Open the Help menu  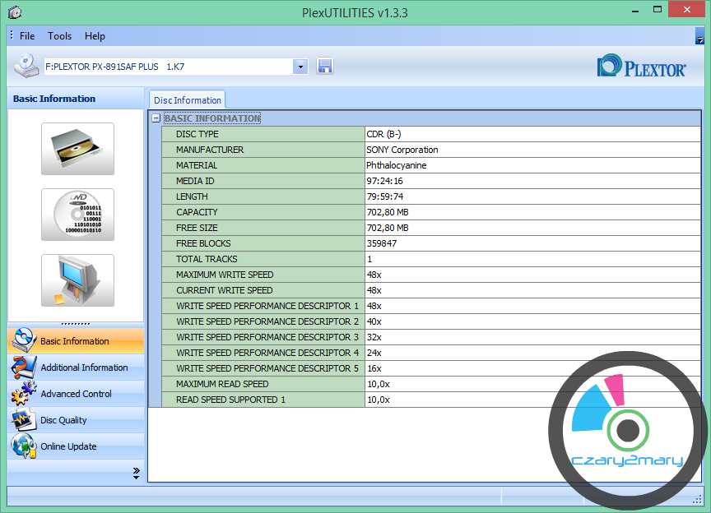point(95,36)
